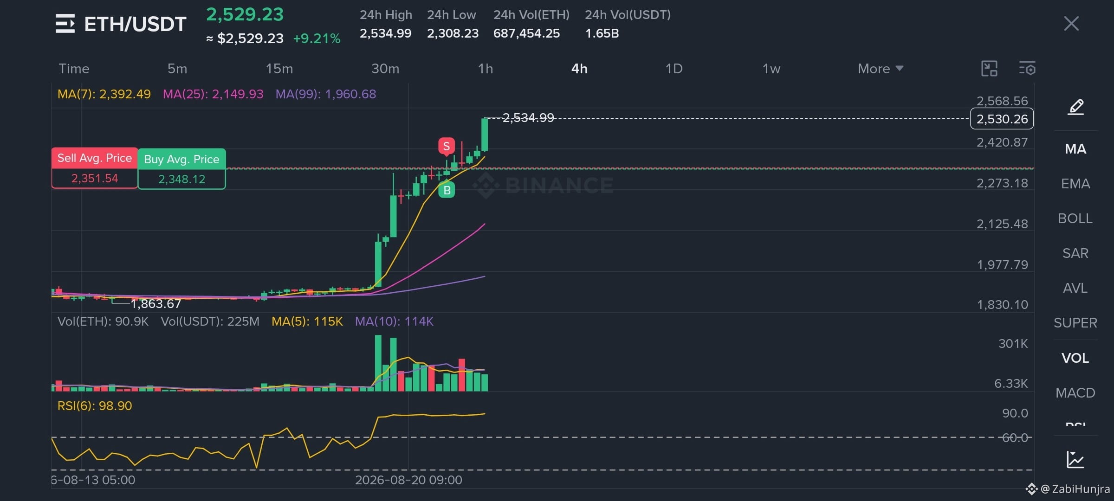Click the Sell Avg. Price label
Image resolution: width=1114 pixels, height=501 pixels.
click(95, 158)
